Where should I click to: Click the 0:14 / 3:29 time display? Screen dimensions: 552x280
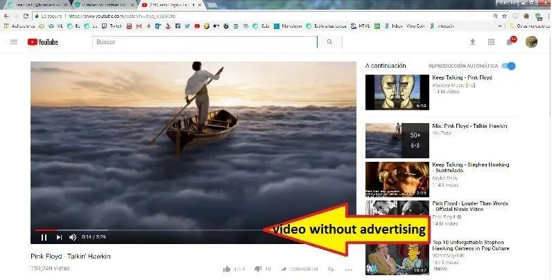[94, 237]
